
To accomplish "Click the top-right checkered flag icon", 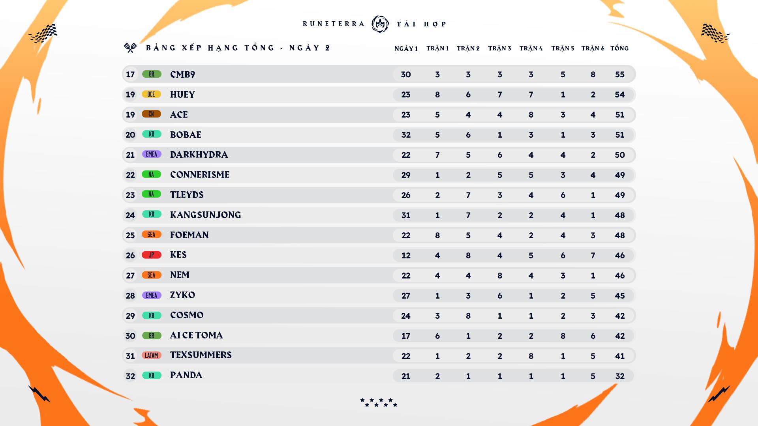I will click(715, 33).
